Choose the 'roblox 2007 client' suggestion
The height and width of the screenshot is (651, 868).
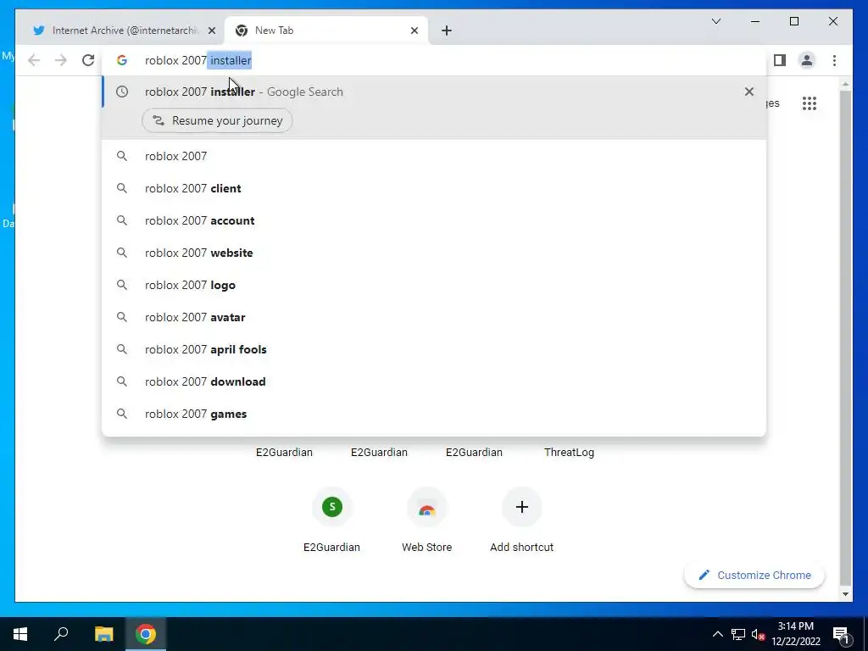coord(434,188)
